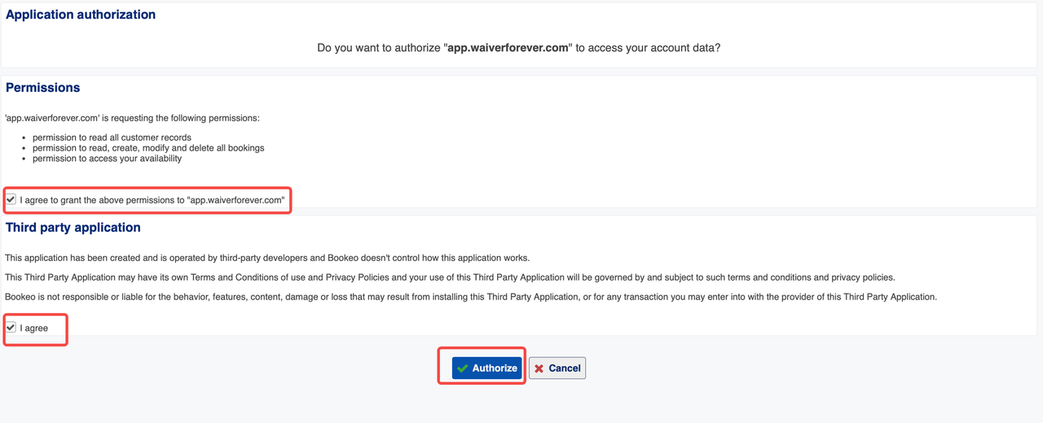The image size is (1043, 423).
Task: Click the "Third party application" heading
Action: (x=73, y=228)
